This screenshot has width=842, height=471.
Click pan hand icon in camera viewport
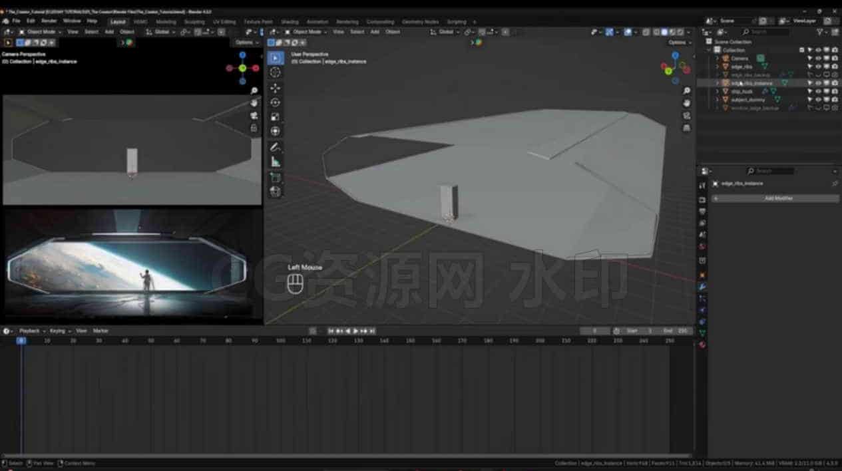click(x=254, y=103)
